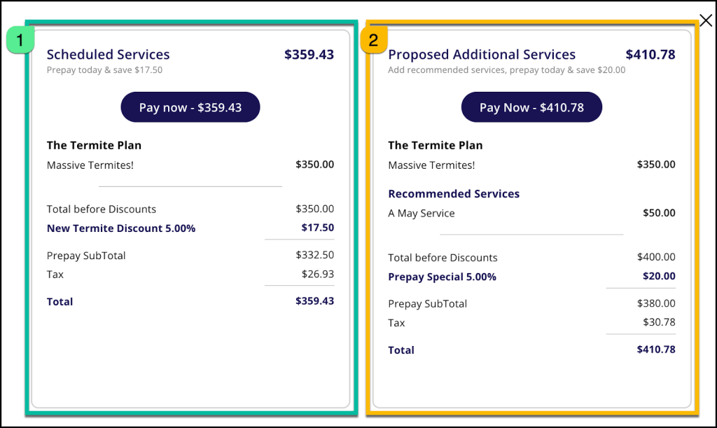717x428 pixels.
Task: Select the Proposed Additional Services heading
Action: [x=482, y=55]
